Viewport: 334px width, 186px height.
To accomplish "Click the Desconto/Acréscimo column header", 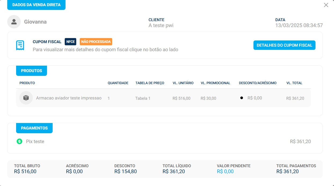I will coord(257,83).
